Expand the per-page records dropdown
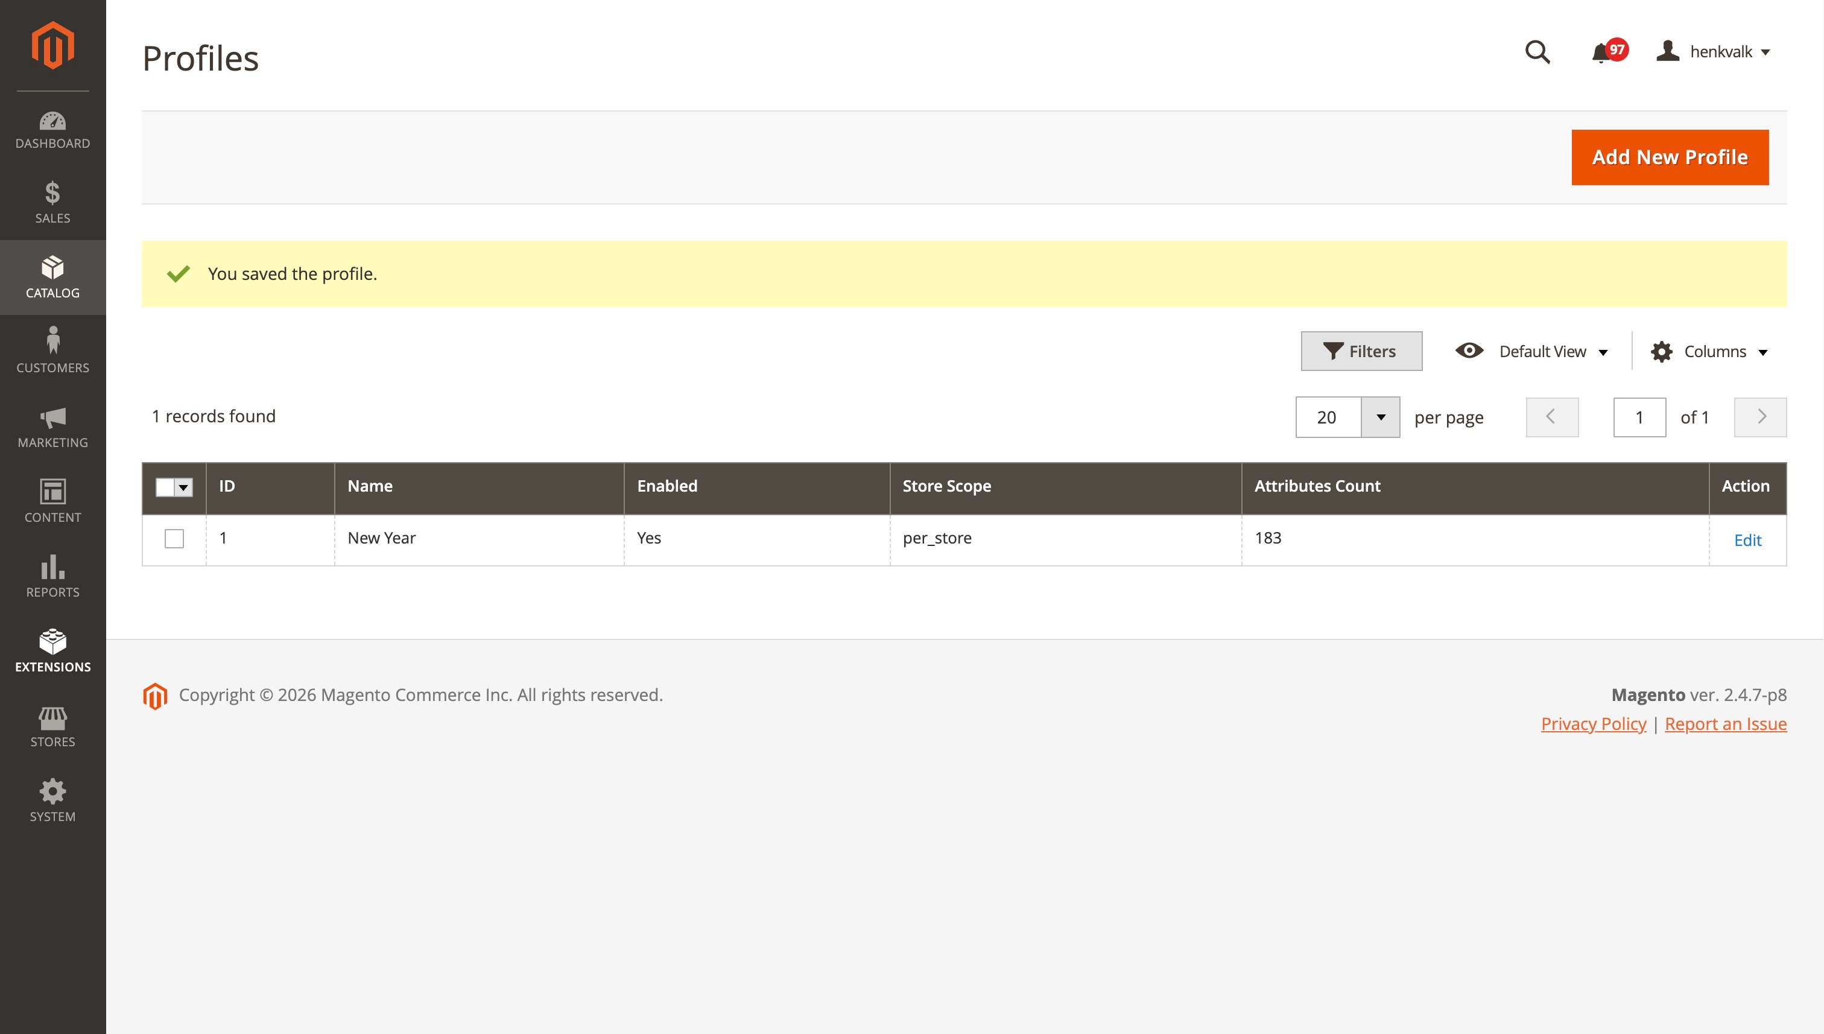Screen dimensions: 1824x1034 point(1380,417)
